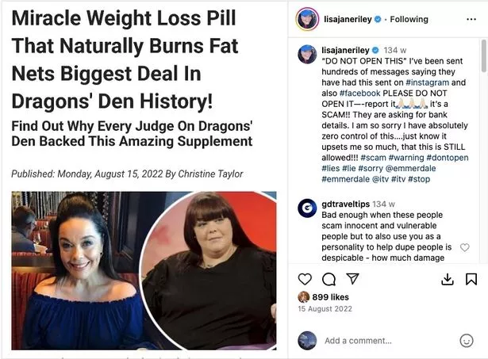Share post via paper plane icon
488x359 pixels.
pos(352,278)
